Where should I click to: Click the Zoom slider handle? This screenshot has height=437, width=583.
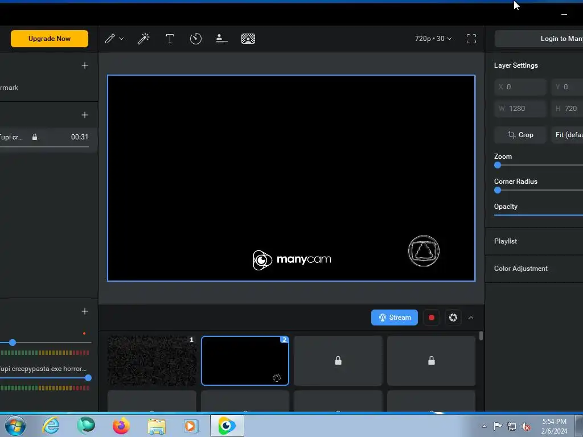point(498,166)
